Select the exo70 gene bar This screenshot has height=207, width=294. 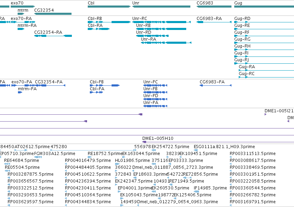(x=23, y=7)
